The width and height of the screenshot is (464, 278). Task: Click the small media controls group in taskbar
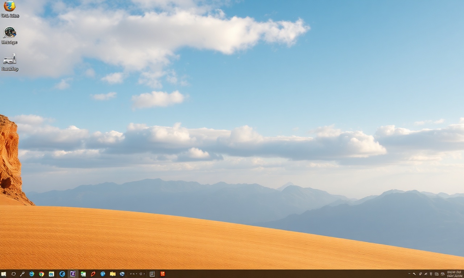(x=138, y=274)
